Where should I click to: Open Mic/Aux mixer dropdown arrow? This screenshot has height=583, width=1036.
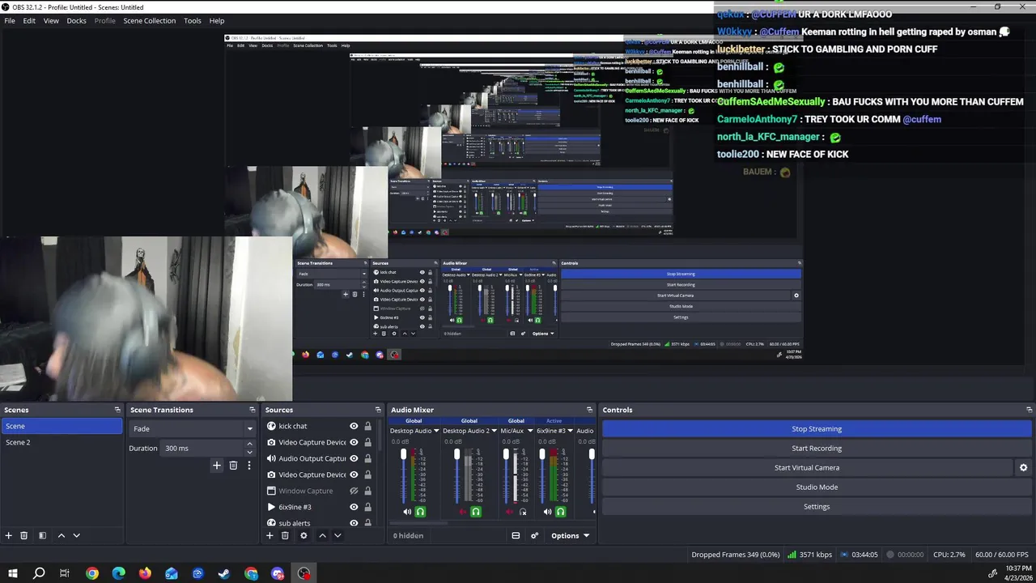(x=530, y=431)
